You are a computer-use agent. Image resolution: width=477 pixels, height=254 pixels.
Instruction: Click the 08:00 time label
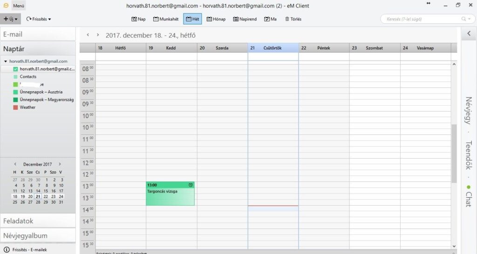[88, 69]
